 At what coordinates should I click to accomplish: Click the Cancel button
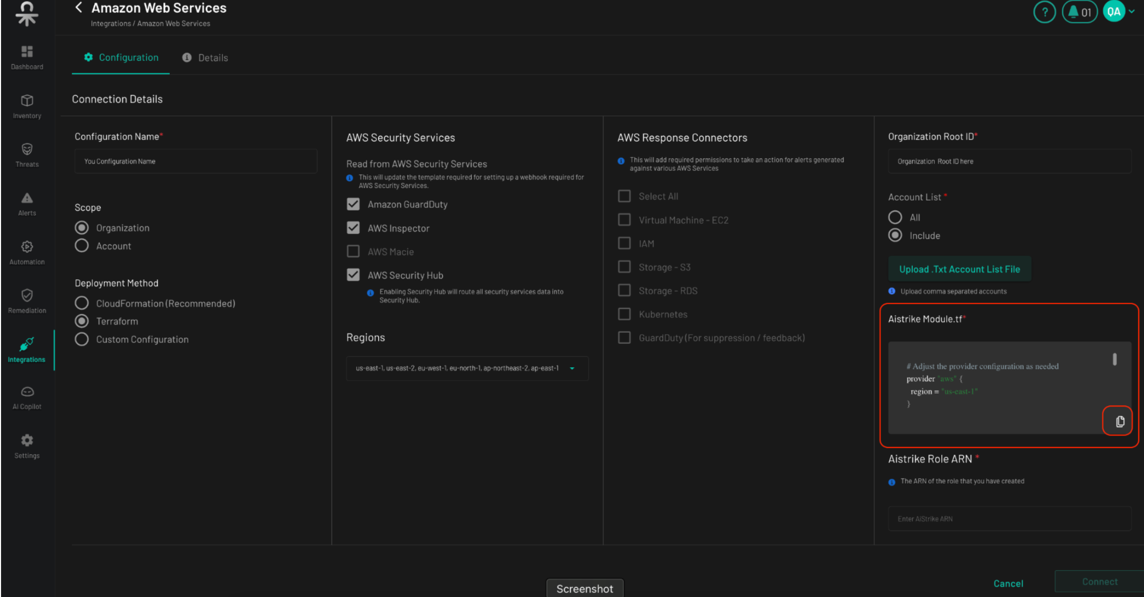click(1008, 583)
